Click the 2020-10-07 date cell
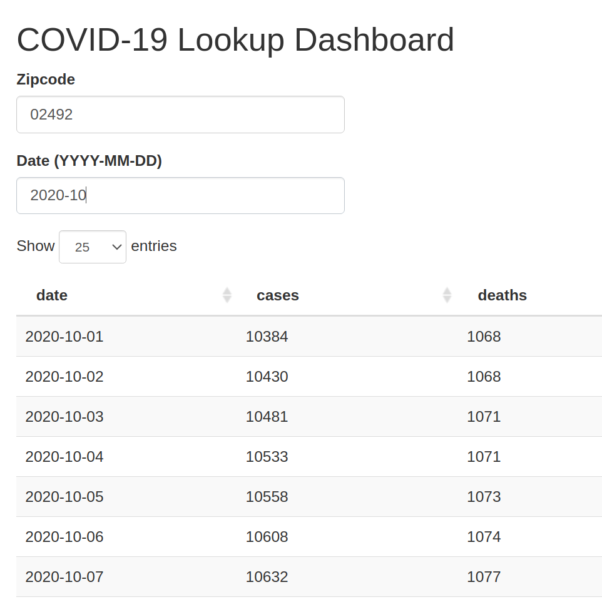 pyautogui.click(x=64, y=577)
